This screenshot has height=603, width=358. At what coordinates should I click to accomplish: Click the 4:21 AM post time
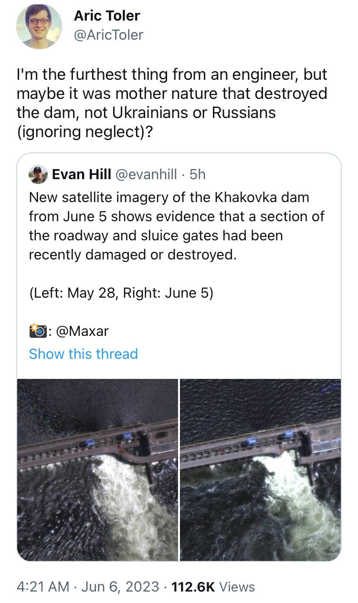[x=43, y=587]
